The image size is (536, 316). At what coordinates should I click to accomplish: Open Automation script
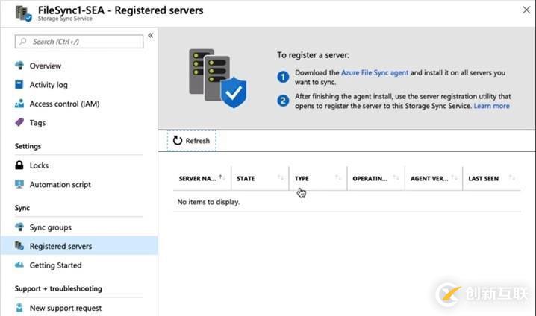(60, 185)
